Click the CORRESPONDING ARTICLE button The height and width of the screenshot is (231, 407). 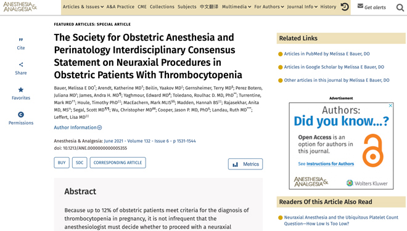point(118,163)
